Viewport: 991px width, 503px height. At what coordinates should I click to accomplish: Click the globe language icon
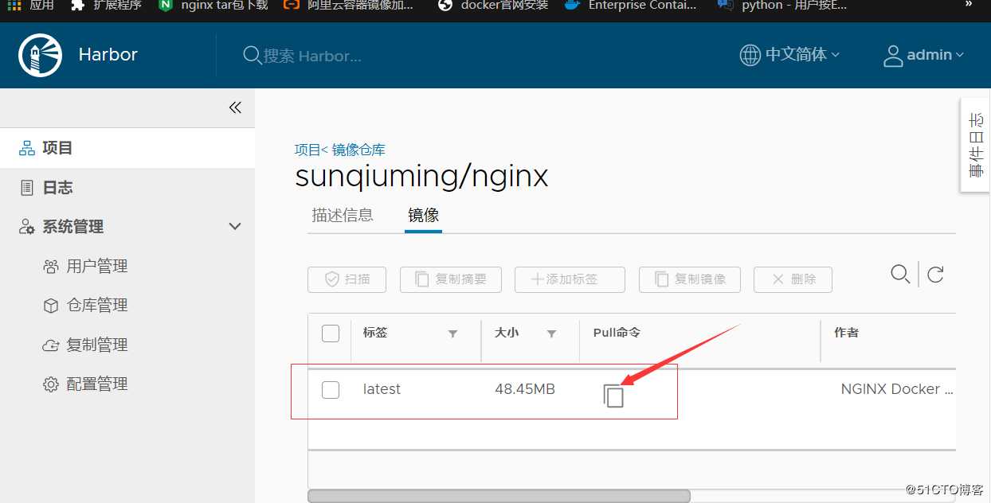tap(750, 55)
